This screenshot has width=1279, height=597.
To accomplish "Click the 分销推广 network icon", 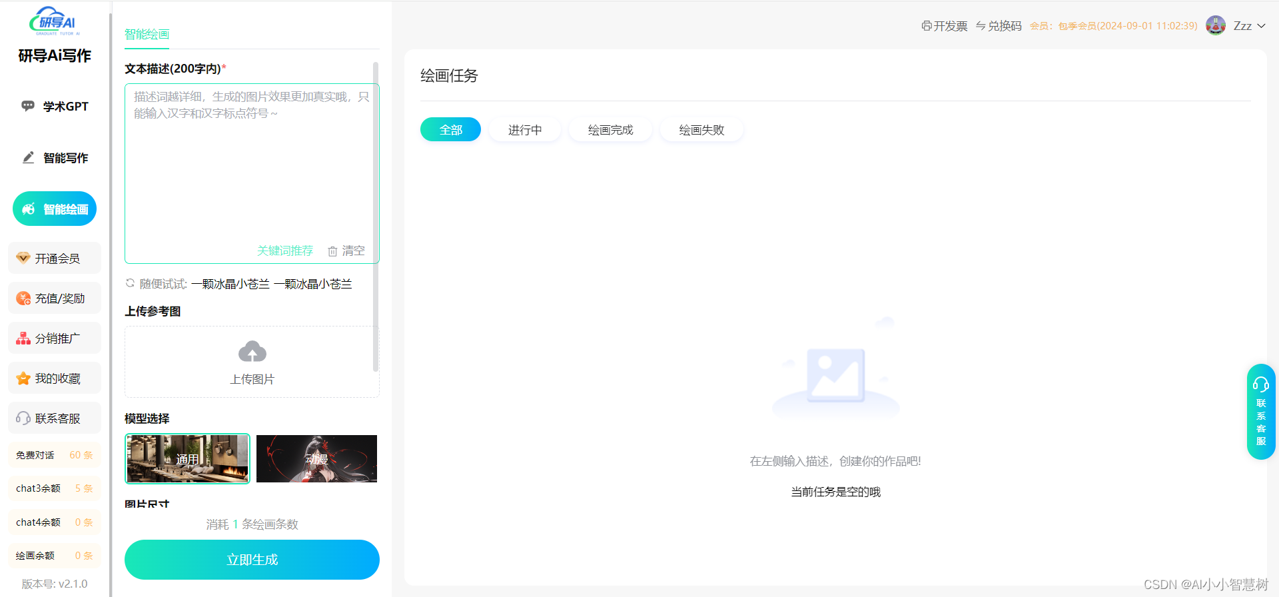I will click(x=23, y=338).
